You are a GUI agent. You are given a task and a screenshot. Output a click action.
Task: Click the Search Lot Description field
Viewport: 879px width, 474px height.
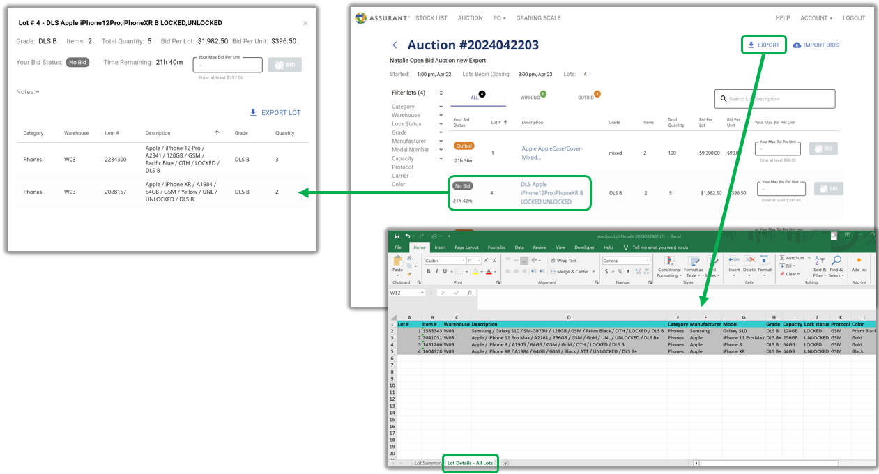point(774,99)
